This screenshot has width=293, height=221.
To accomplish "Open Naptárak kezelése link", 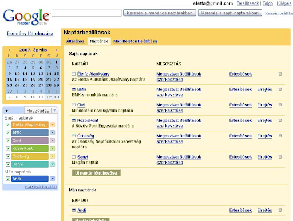I will pos(41,187).
